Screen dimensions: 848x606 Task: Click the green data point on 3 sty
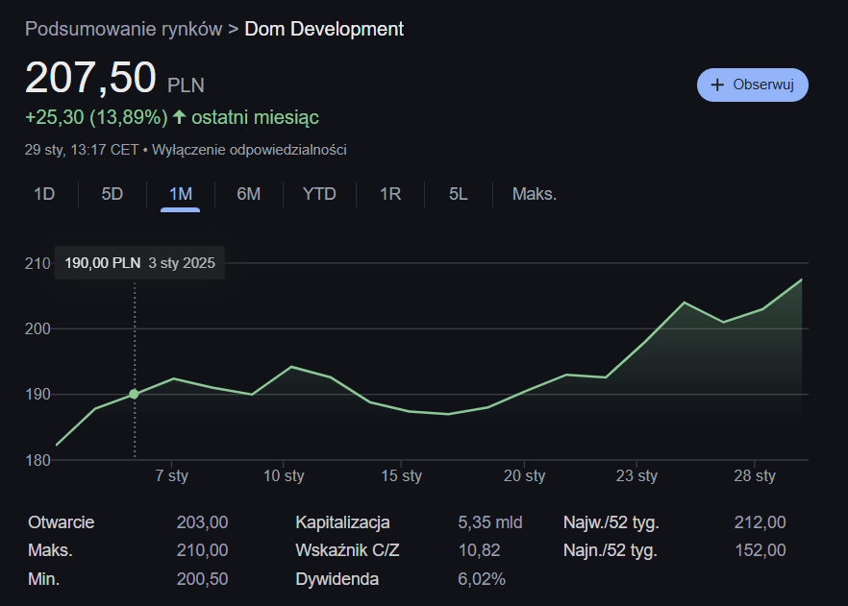(134, 394)
